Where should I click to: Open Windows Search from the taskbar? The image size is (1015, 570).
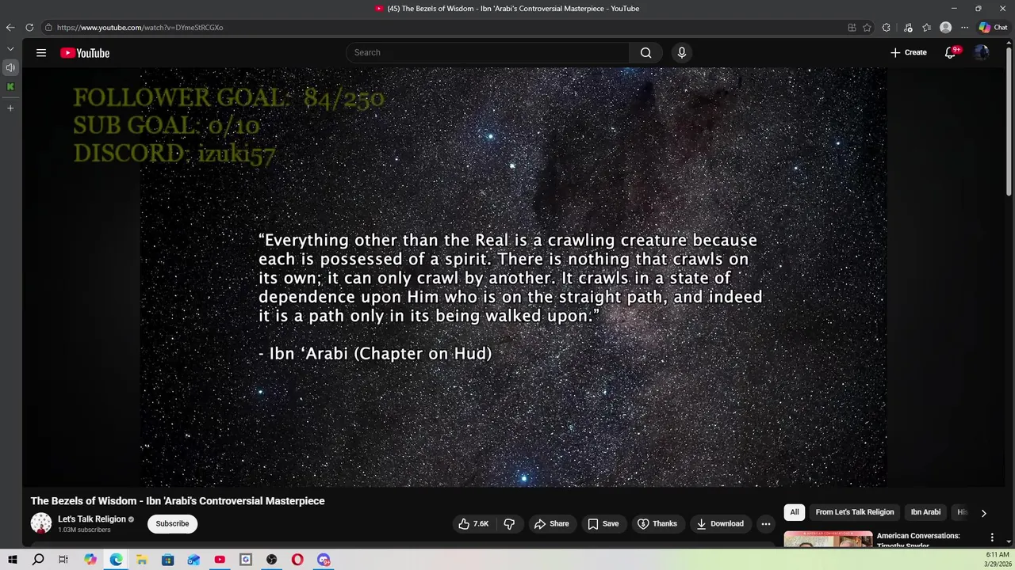[38, 560]
